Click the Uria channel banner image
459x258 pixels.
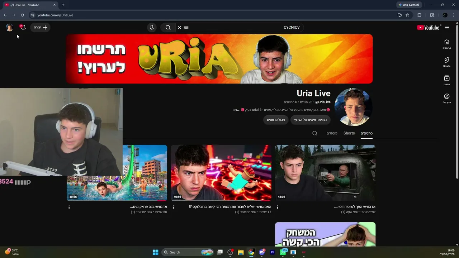pyautogui.click(x=219, y=59)
